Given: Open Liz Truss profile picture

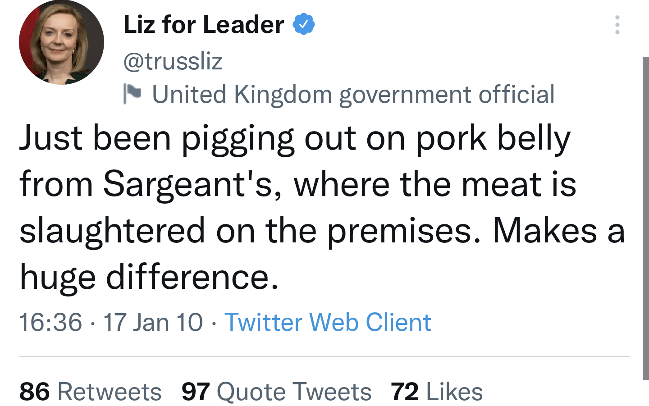Looking at the screenshot, I should [x=61, y=43].
